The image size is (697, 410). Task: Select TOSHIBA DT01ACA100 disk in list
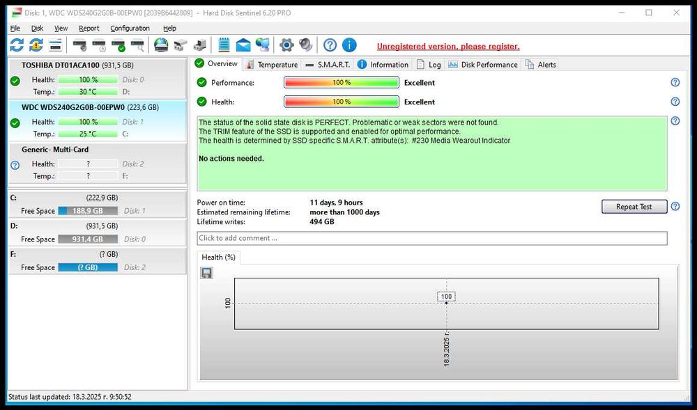[98, 78]
